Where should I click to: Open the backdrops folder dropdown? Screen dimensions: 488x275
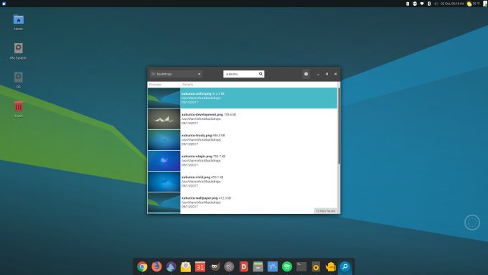click(x=176, y=74)
